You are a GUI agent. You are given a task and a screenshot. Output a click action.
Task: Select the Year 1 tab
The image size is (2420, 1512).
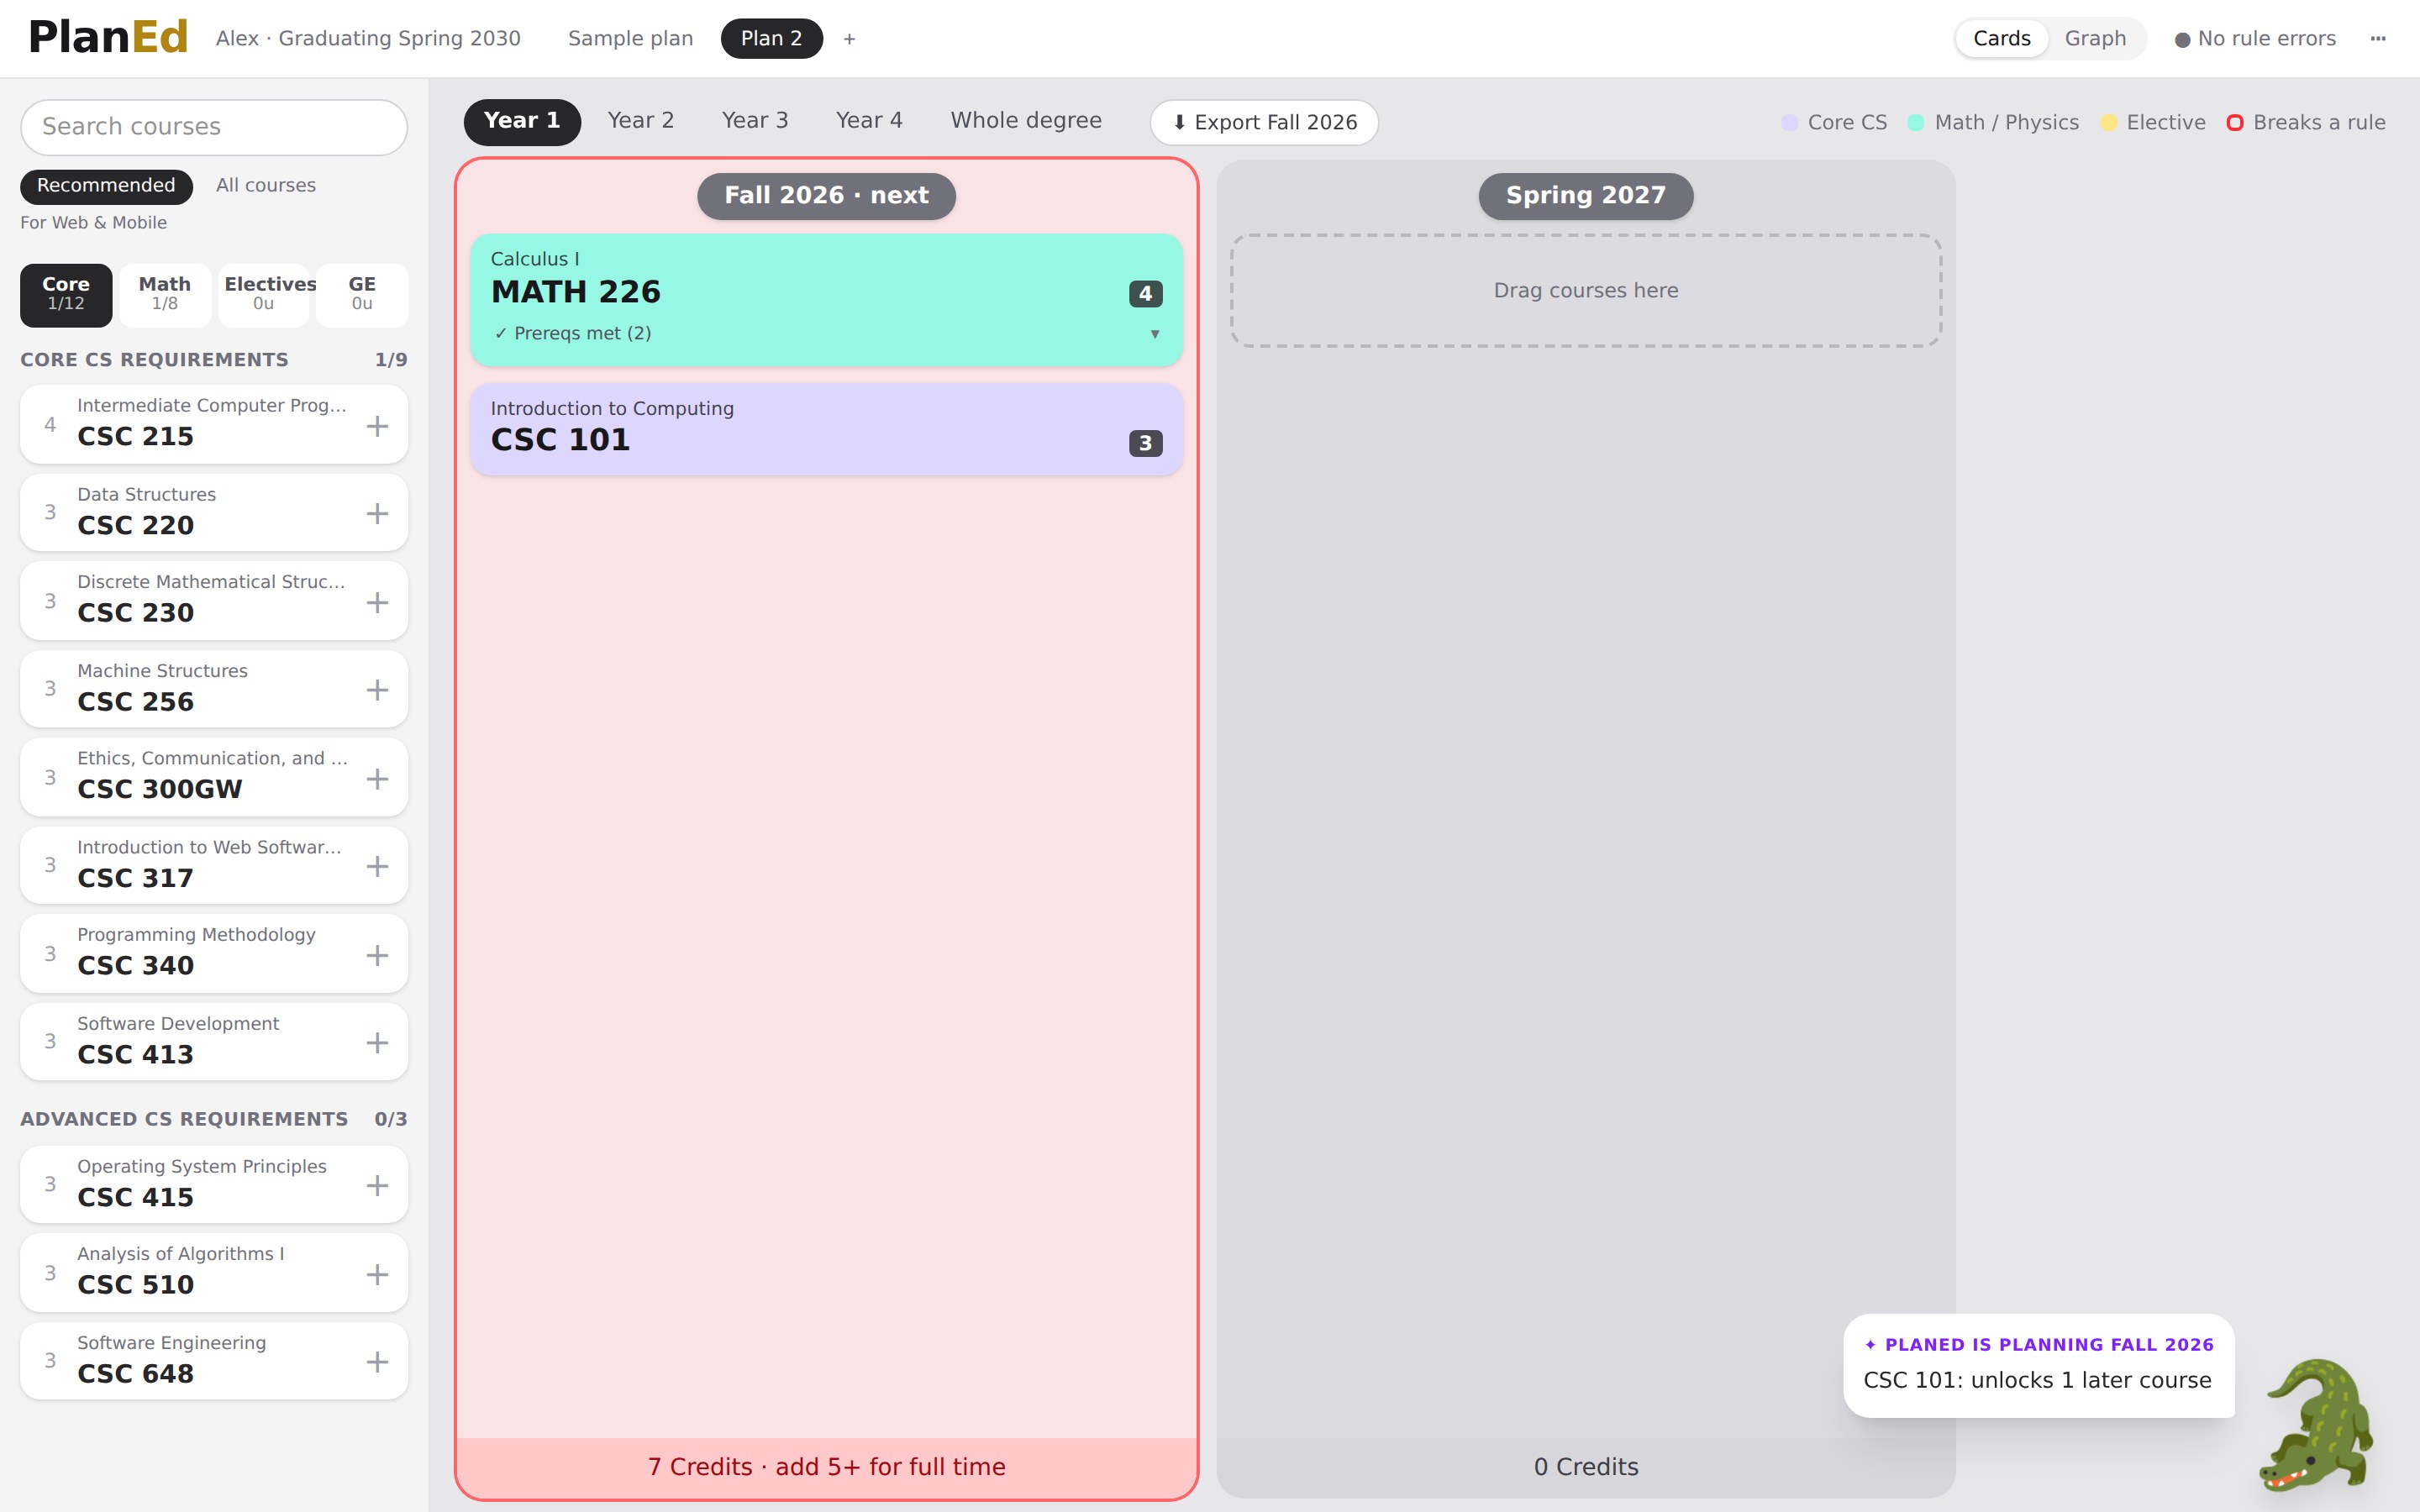(522, 121)
